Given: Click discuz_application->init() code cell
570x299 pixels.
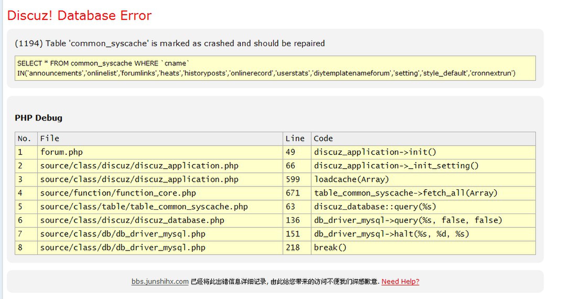Looking at the screenshot, I should (x=423, y=152).
